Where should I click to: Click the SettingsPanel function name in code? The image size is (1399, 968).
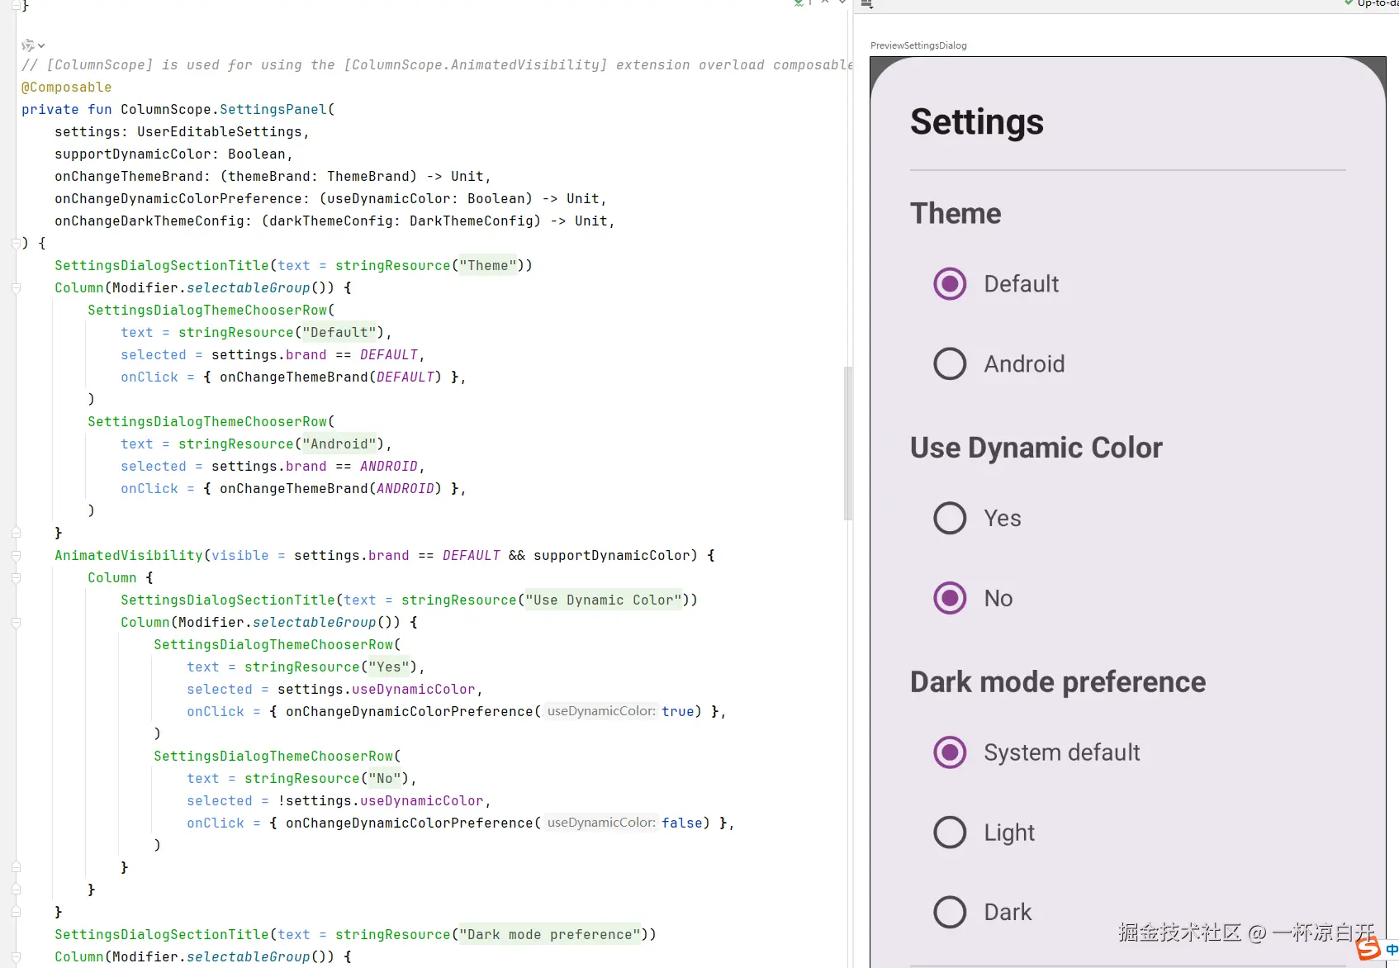pyautogui.click(x=273, y=110)
